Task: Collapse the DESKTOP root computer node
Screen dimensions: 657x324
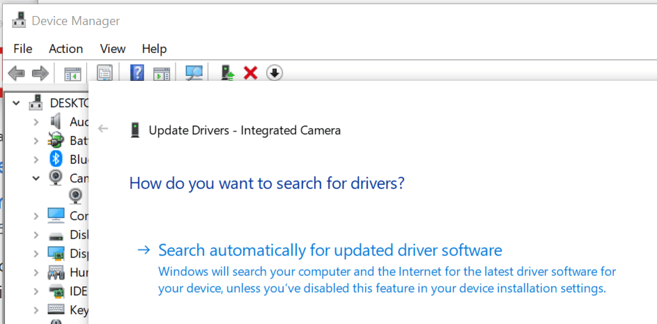Action: [x=17, y=103]
